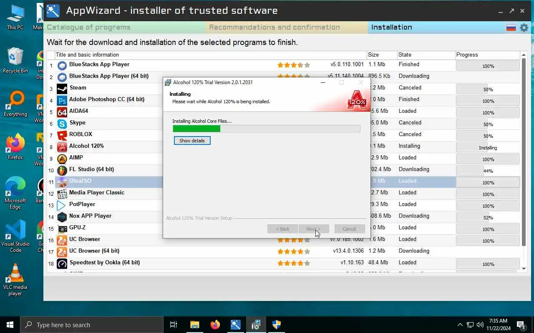Open Visual Studio Code desktop shortcut
534x333 pixels.
pyautogui.click(x=15, y=236)
